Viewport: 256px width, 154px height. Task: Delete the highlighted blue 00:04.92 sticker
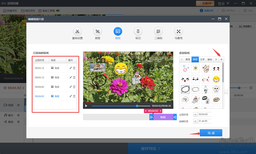point(74,96)
